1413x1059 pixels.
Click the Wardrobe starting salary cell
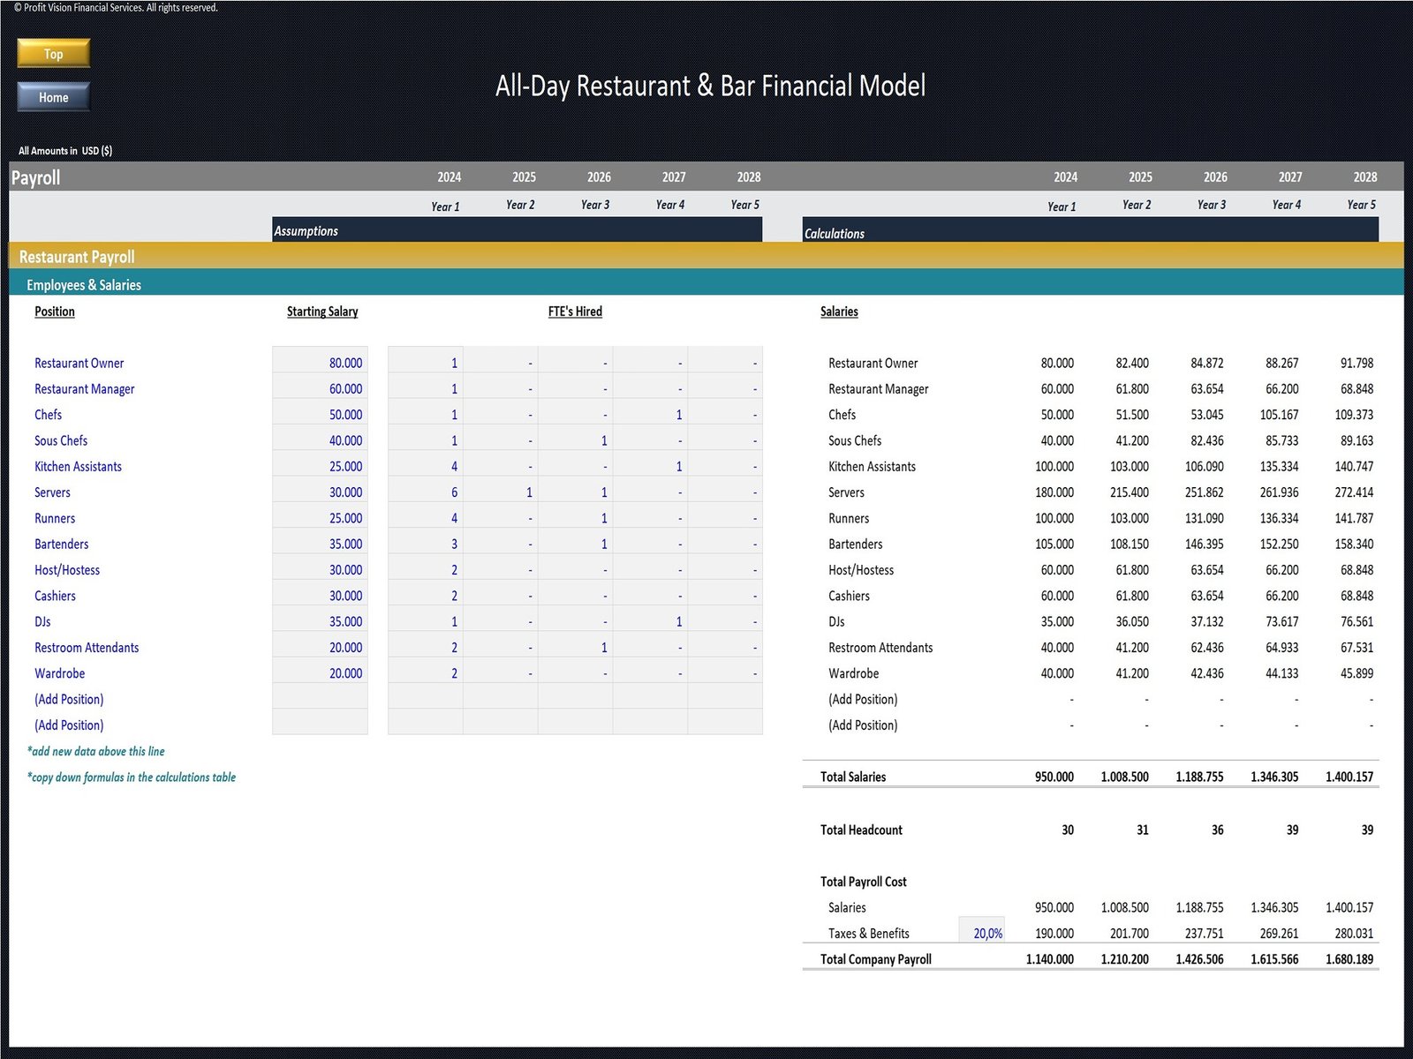coord(336,673)
